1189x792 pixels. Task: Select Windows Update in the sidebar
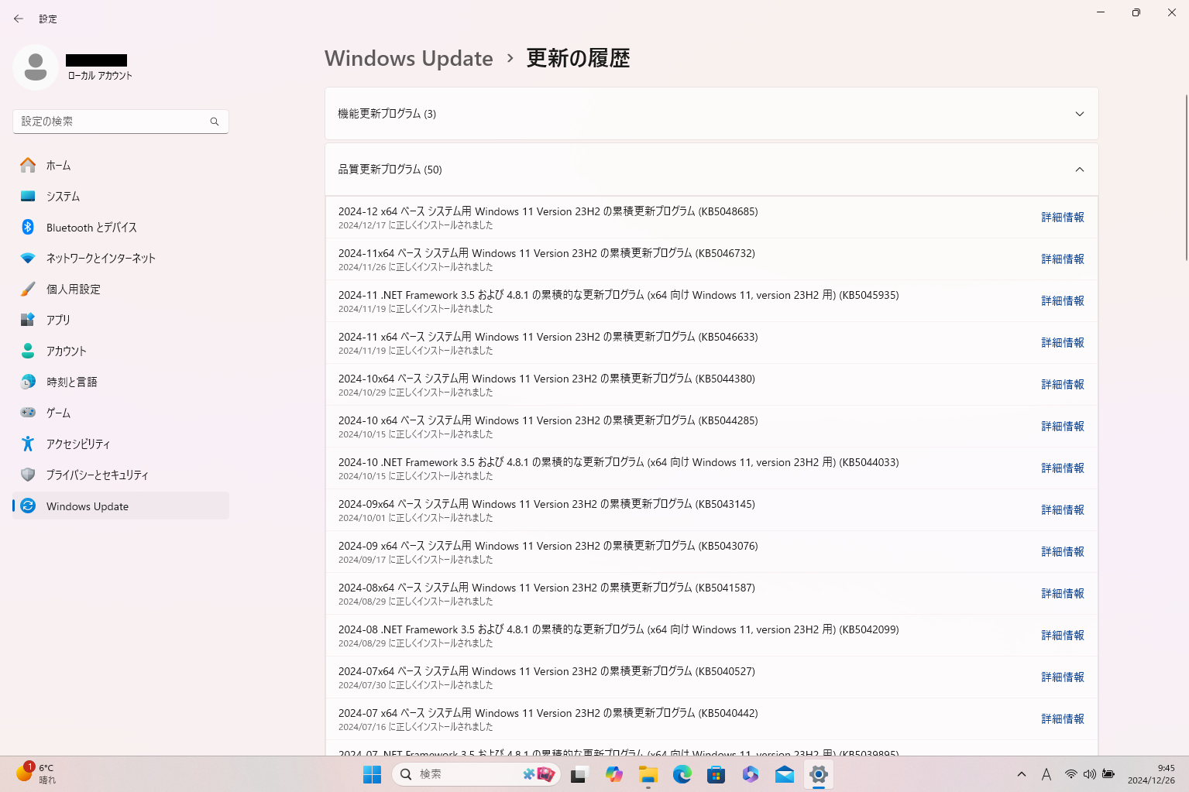click(x=87, y=506)
